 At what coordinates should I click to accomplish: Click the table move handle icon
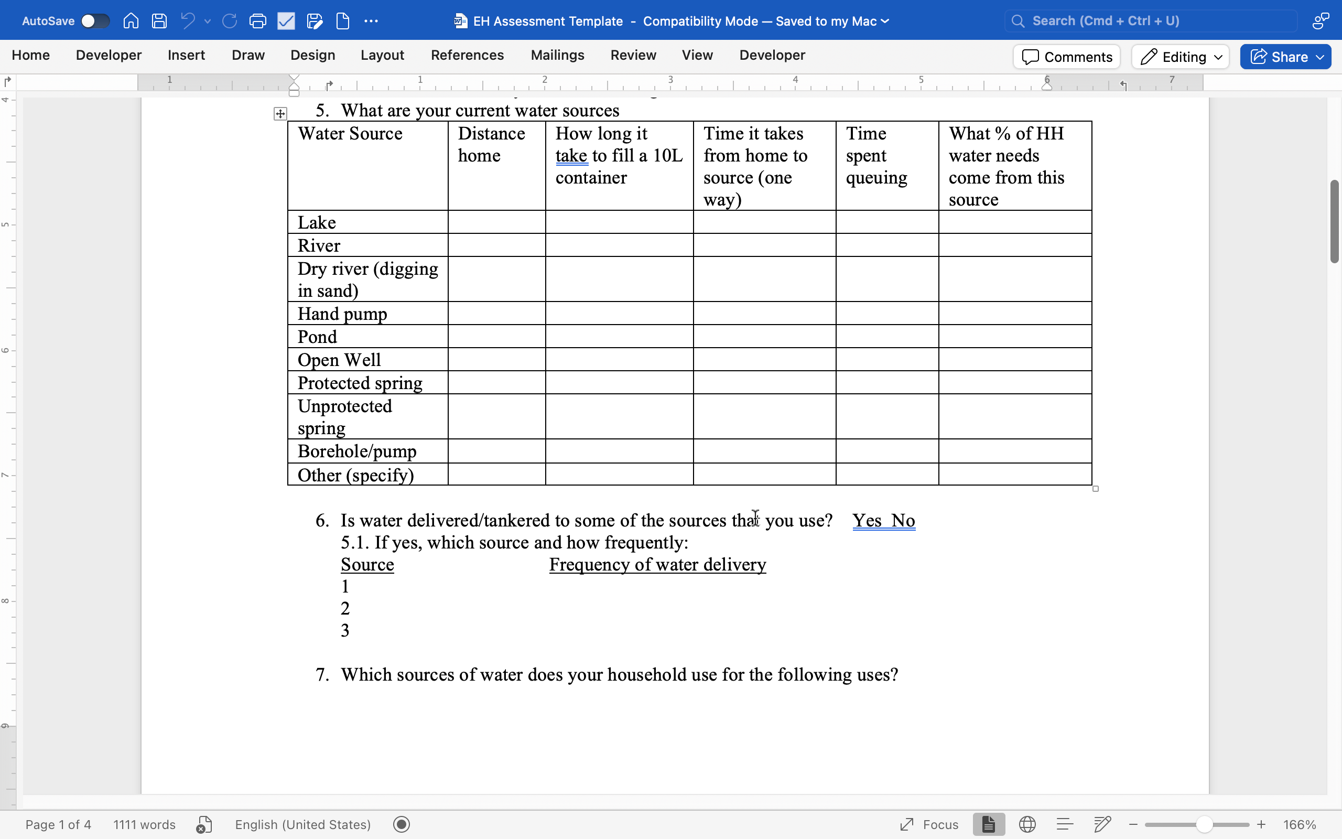[x=280, y=114]
